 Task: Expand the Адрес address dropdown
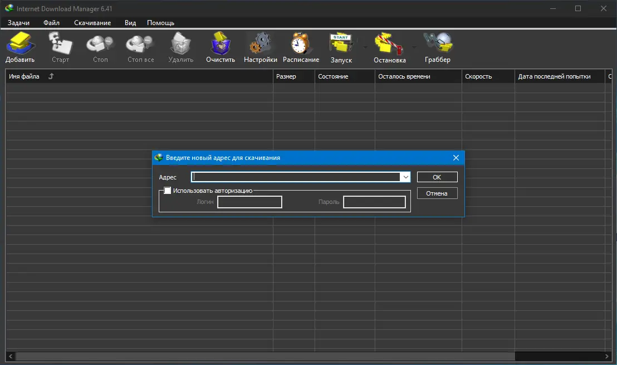coord(405,177)
